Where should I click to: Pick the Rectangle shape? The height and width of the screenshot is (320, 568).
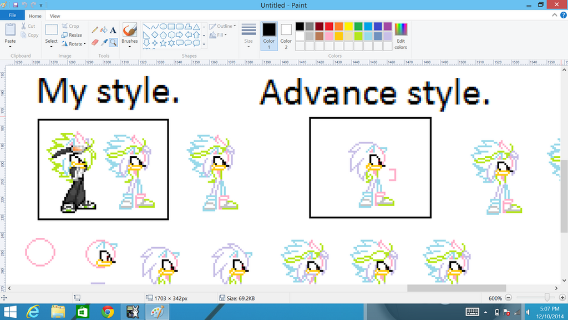(171, 27)
